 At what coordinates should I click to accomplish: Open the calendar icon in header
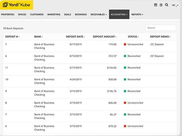click(156, 5)
